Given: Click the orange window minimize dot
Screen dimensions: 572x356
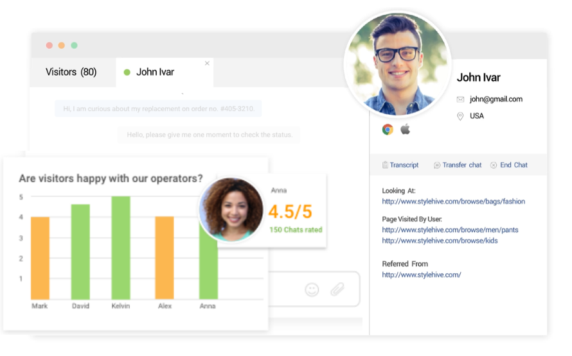Looking at the screenshot, I should pyautogui.click(x=62, y=45).
